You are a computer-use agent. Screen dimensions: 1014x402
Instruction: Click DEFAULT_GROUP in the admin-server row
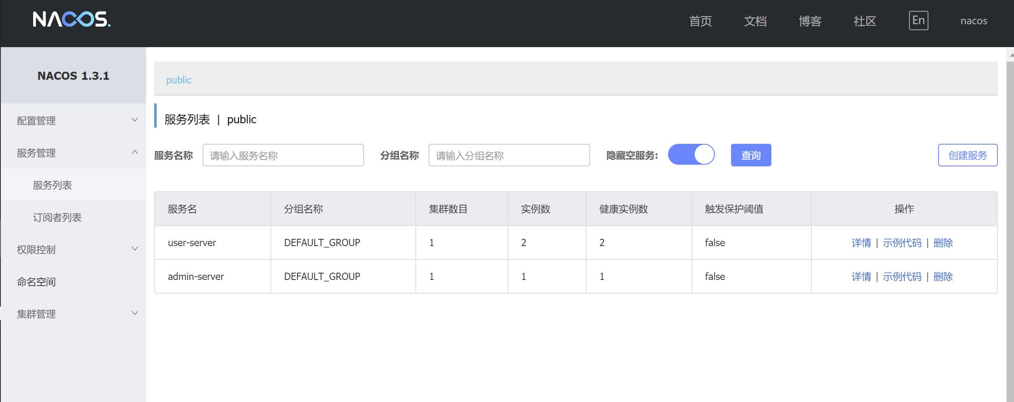[322, 276]
